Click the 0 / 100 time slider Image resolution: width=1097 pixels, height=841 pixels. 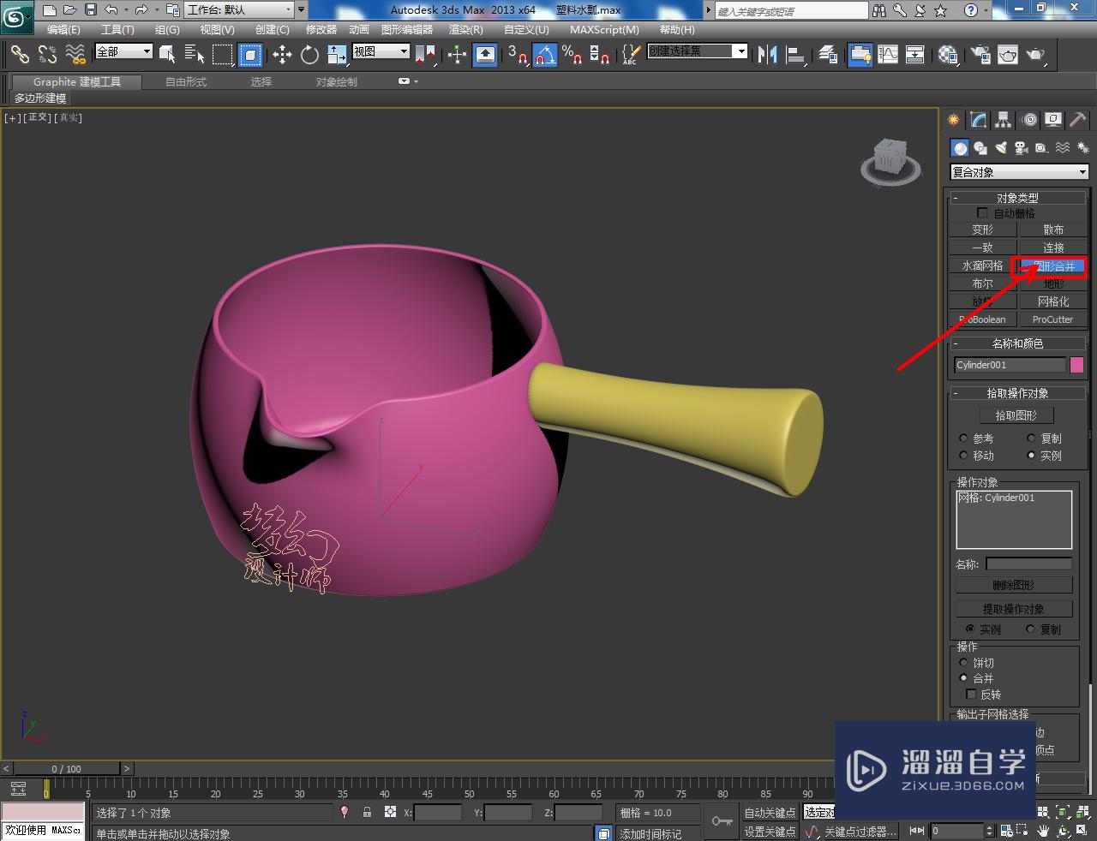pyautogui.click(x=67, y=768)
